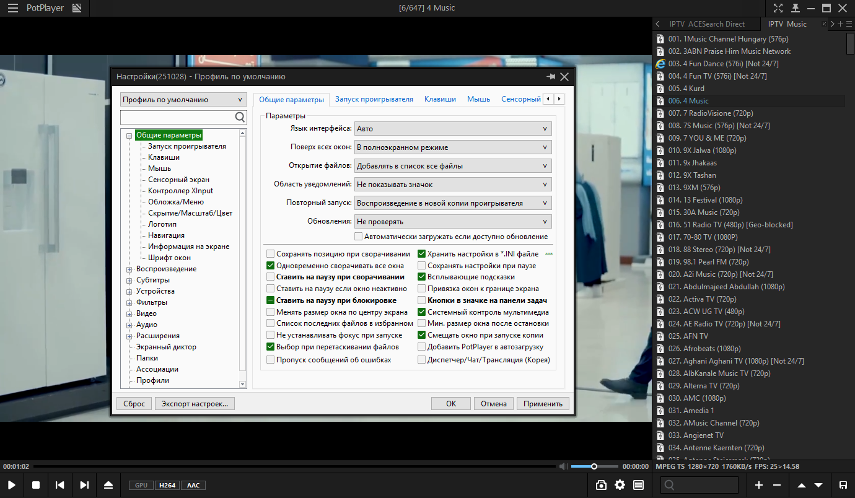Click the 'Применить' apply button
855x498 pixels.
click(x=543, y=404)
